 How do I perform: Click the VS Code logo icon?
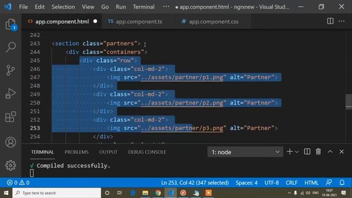8,7
